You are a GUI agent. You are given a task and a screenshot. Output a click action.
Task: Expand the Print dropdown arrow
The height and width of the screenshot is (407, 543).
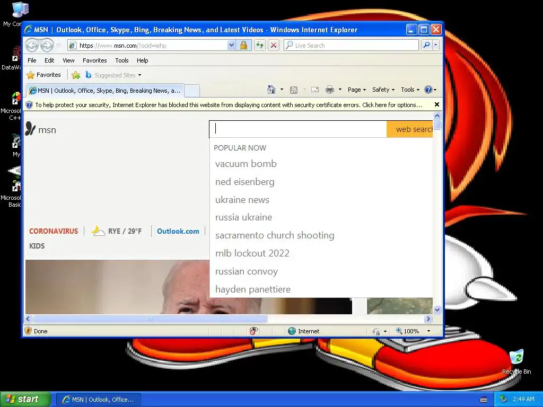click(x=340, y=90)
